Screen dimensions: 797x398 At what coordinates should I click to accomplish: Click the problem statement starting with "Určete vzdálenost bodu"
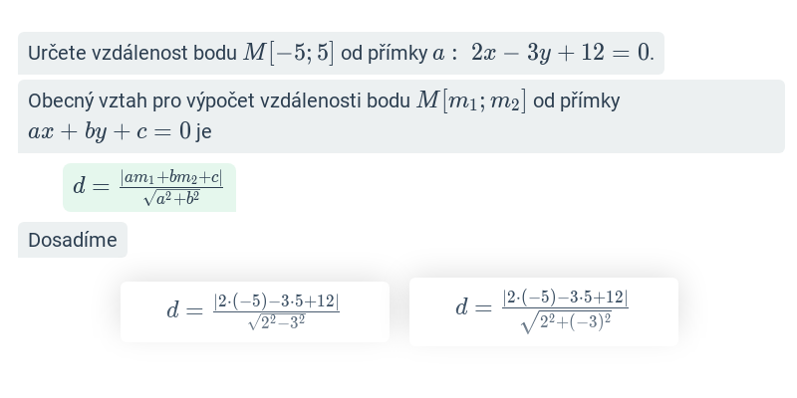point(341,53)
